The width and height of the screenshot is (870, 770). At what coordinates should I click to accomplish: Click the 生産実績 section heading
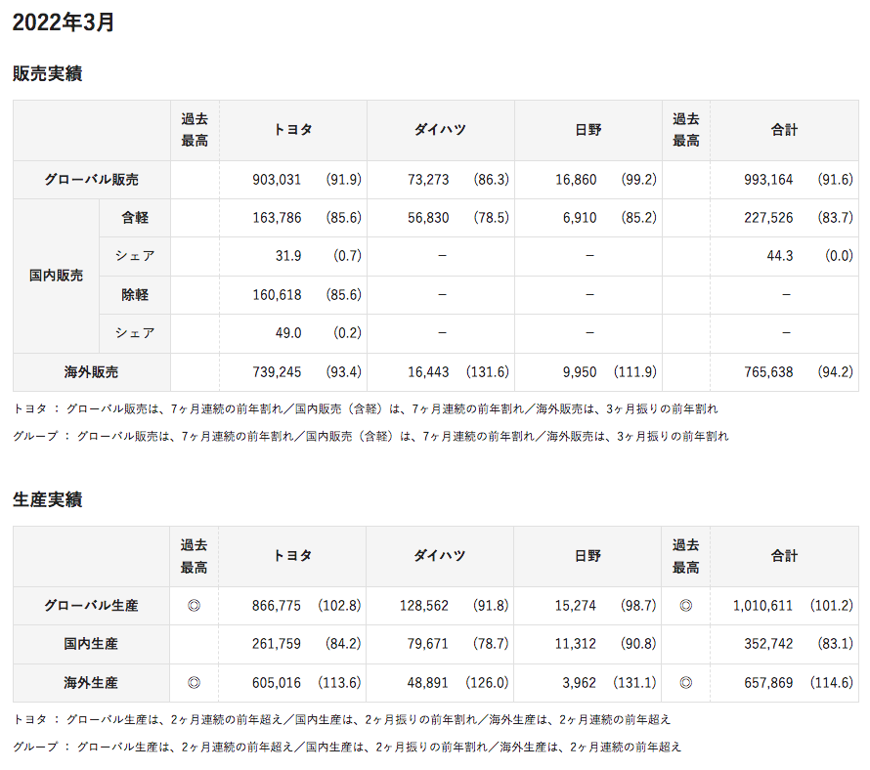pyautogui.click(x=48, y=499)
